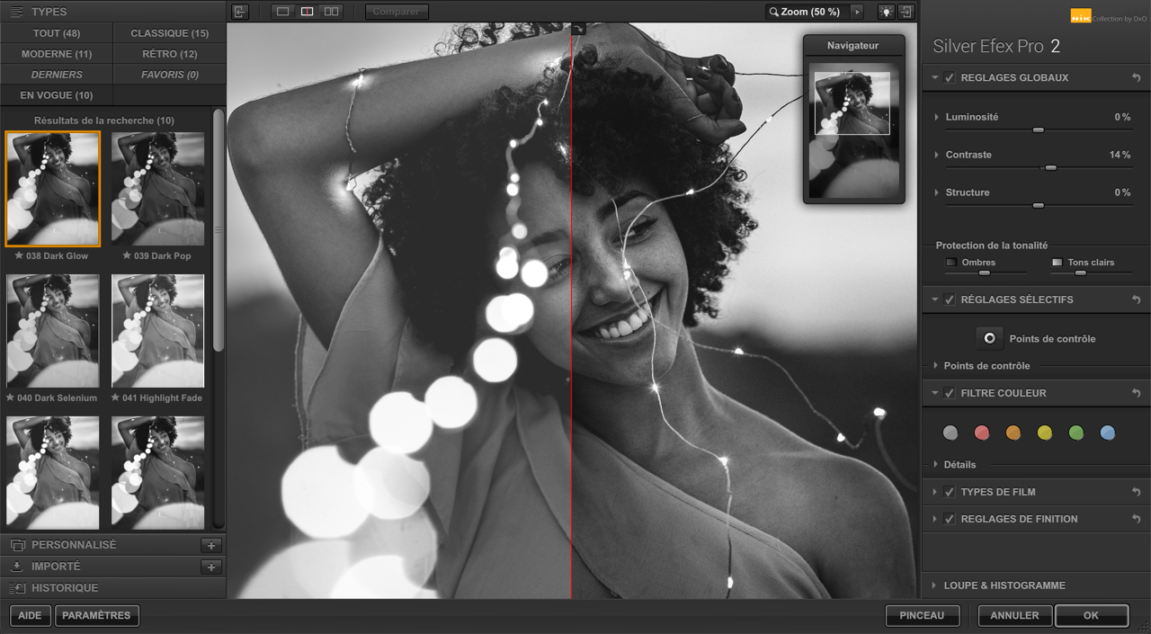
Task: Select split preview view mode
Action: [x=307, y=12]
